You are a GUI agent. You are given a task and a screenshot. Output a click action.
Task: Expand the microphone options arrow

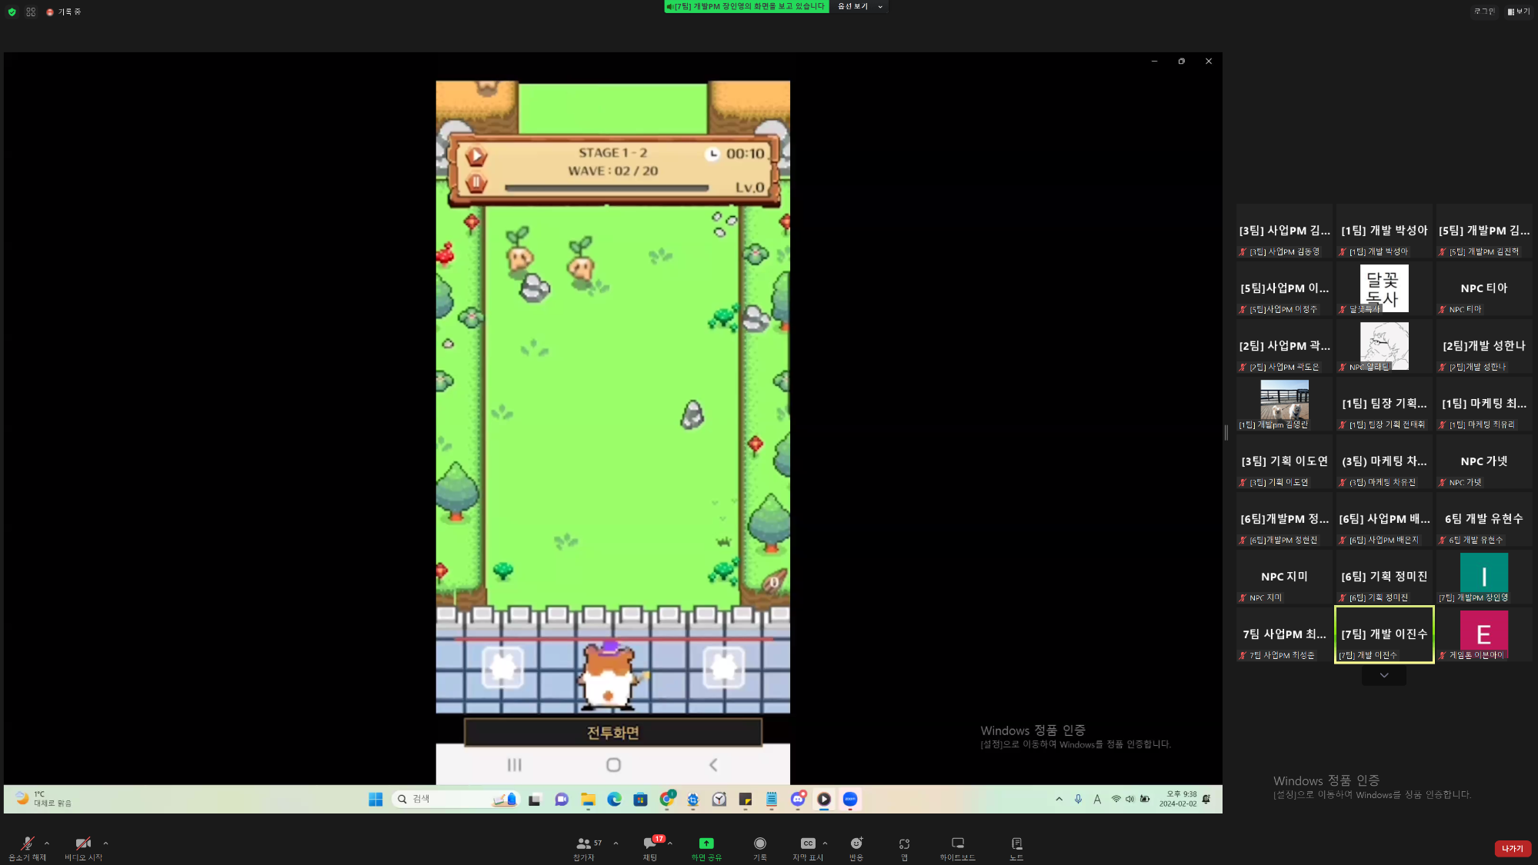47,843
